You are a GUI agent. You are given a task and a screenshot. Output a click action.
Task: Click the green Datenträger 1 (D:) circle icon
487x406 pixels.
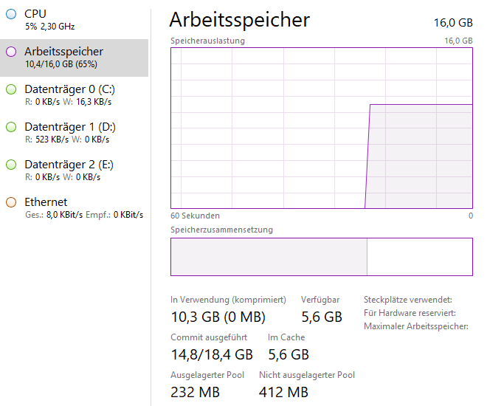pyautogui.click(x=11, y=127)
